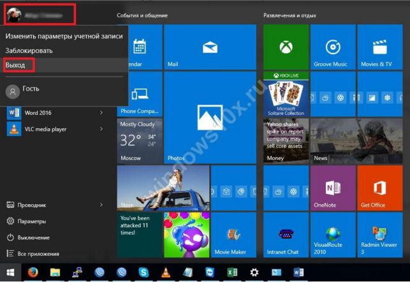The height and width of the screenshot is (282, 410).
Task: Open File Explorer folder icon in taskbar
Action: coord(55,272)
